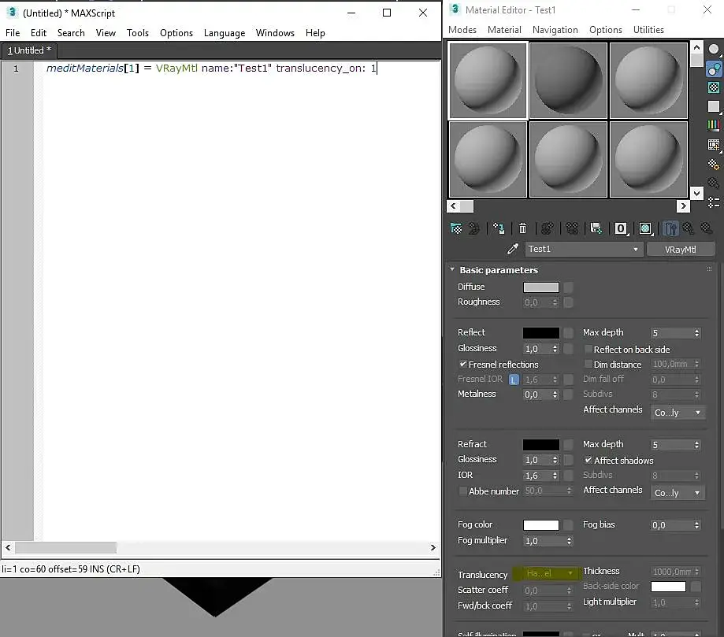
Task: Toggle Backlight icon in Material Editor
Action: pyautogui.click(x=714, y=69)
